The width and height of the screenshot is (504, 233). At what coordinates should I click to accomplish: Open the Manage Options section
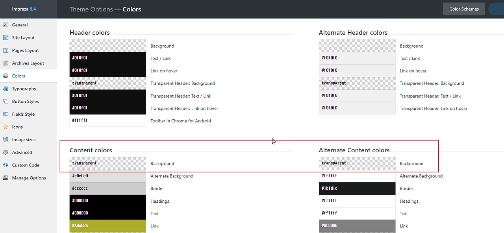(28, 178)
